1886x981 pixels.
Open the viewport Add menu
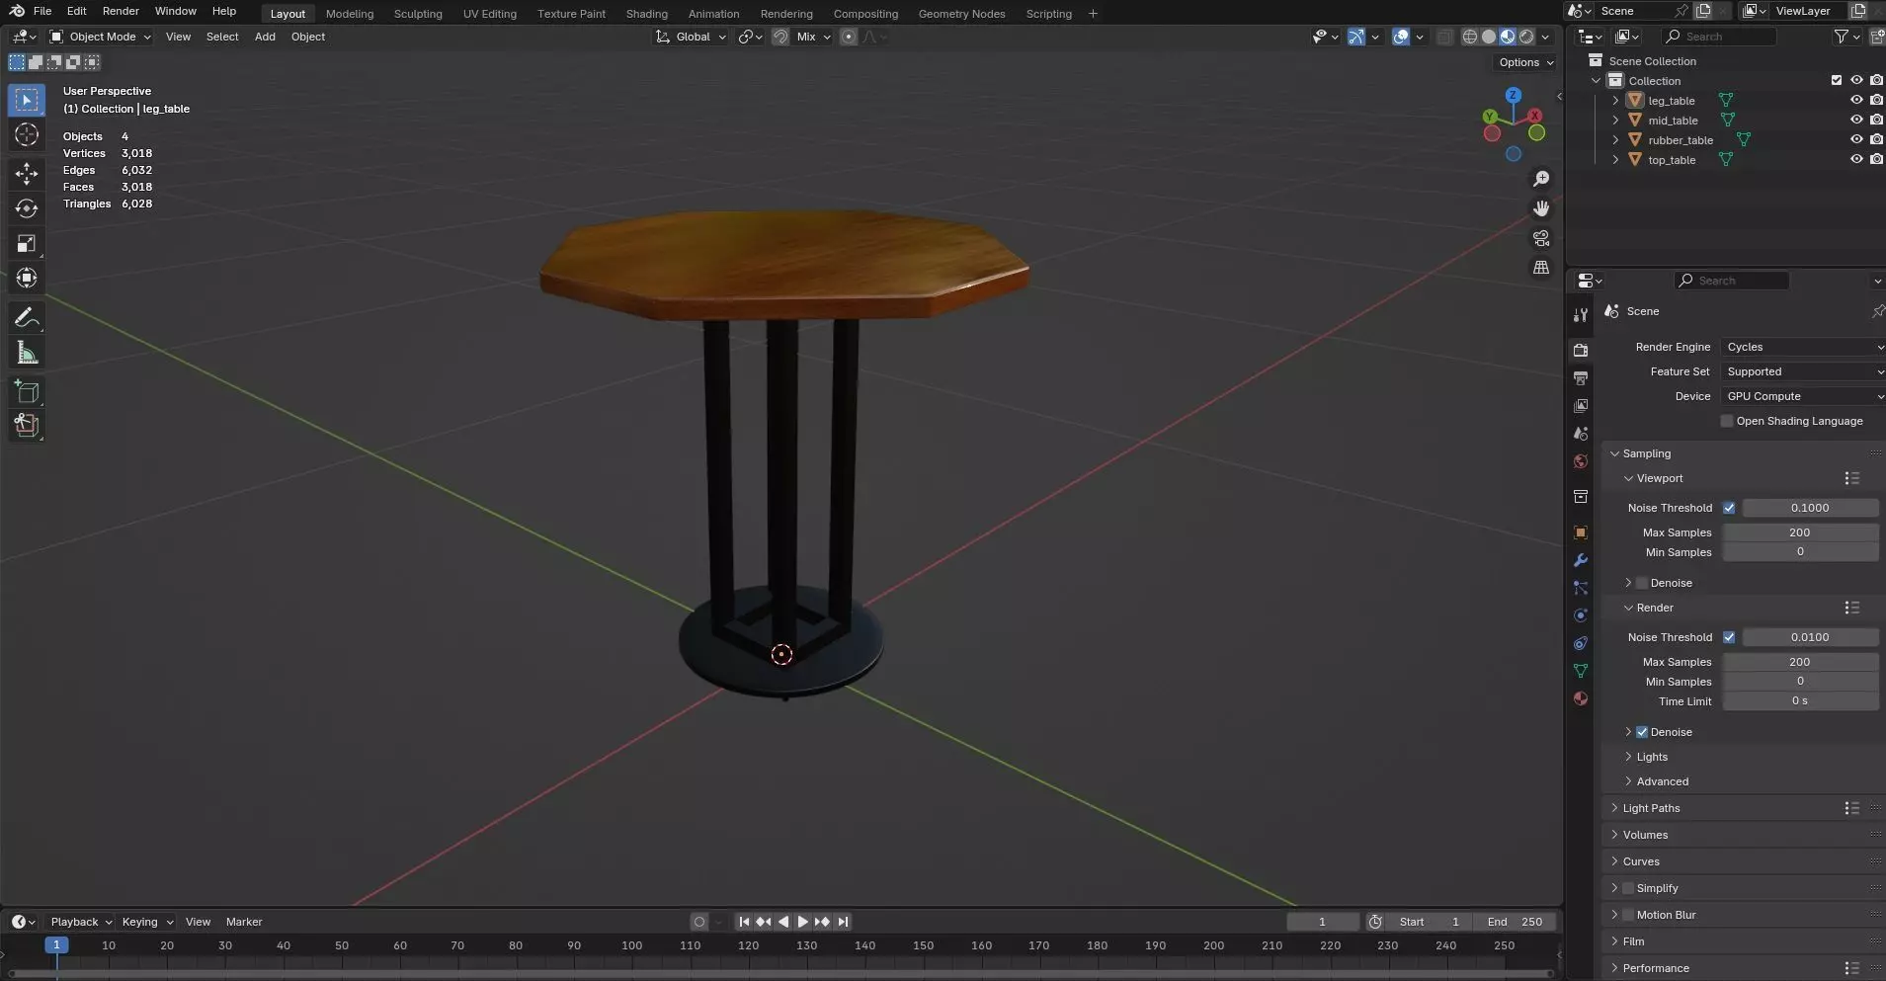(265, 37)
